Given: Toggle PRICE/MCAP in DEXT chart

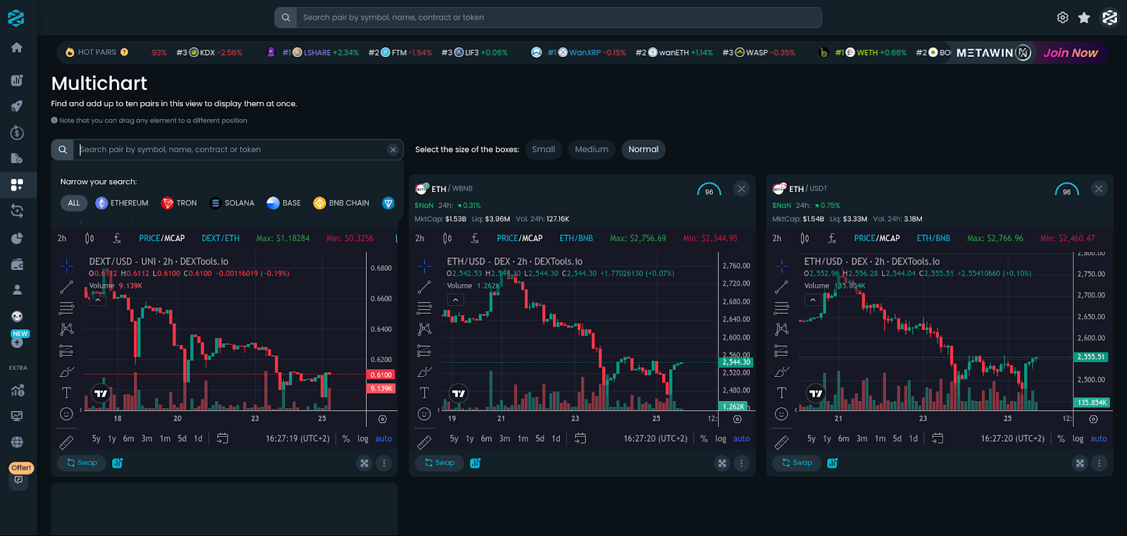Looking at the screenshot, I should [162, 238].
